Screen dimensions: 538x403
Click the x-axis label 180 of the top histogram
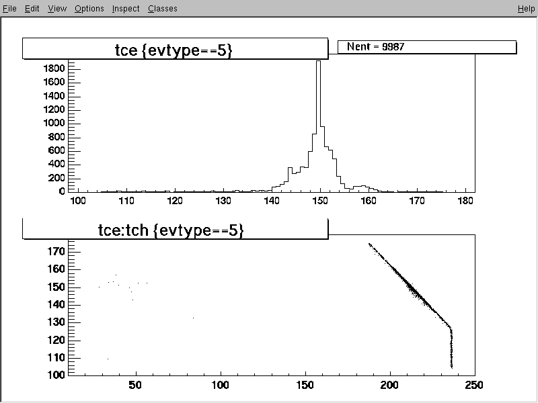(465, 201)
